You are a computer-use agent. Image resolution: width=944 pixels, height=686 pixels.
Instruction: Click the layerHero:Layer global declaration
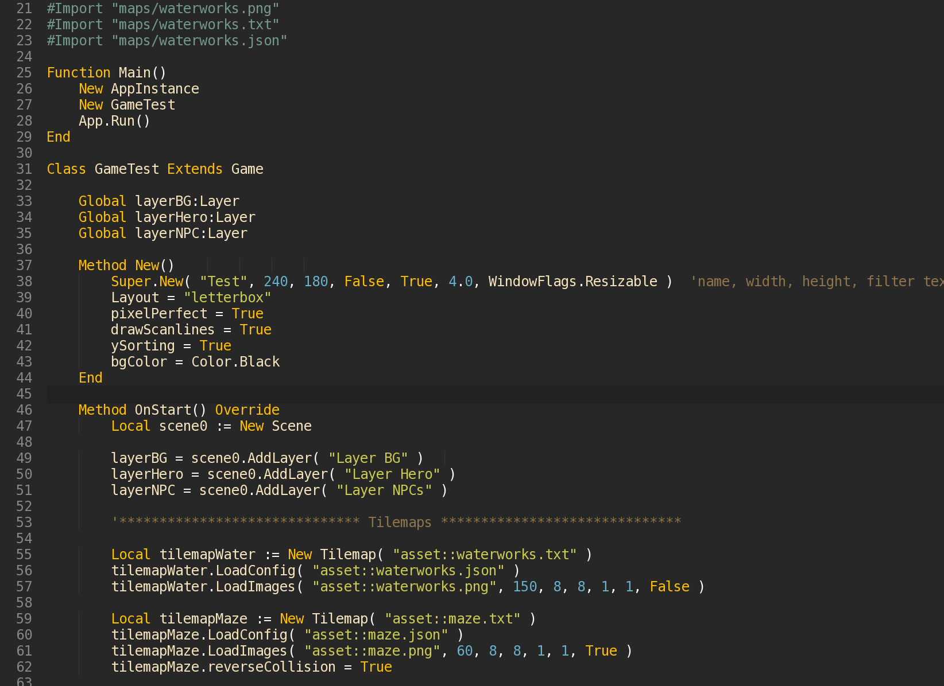coord(195,217)
